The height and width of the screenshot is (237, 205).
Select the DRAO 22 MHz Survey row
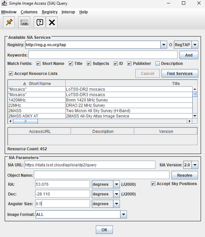pos(100,105)
